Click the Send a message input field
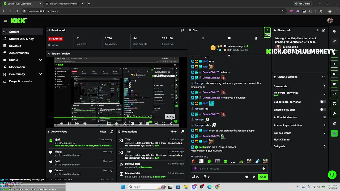340x191 pixels. (x=229, y=168)
